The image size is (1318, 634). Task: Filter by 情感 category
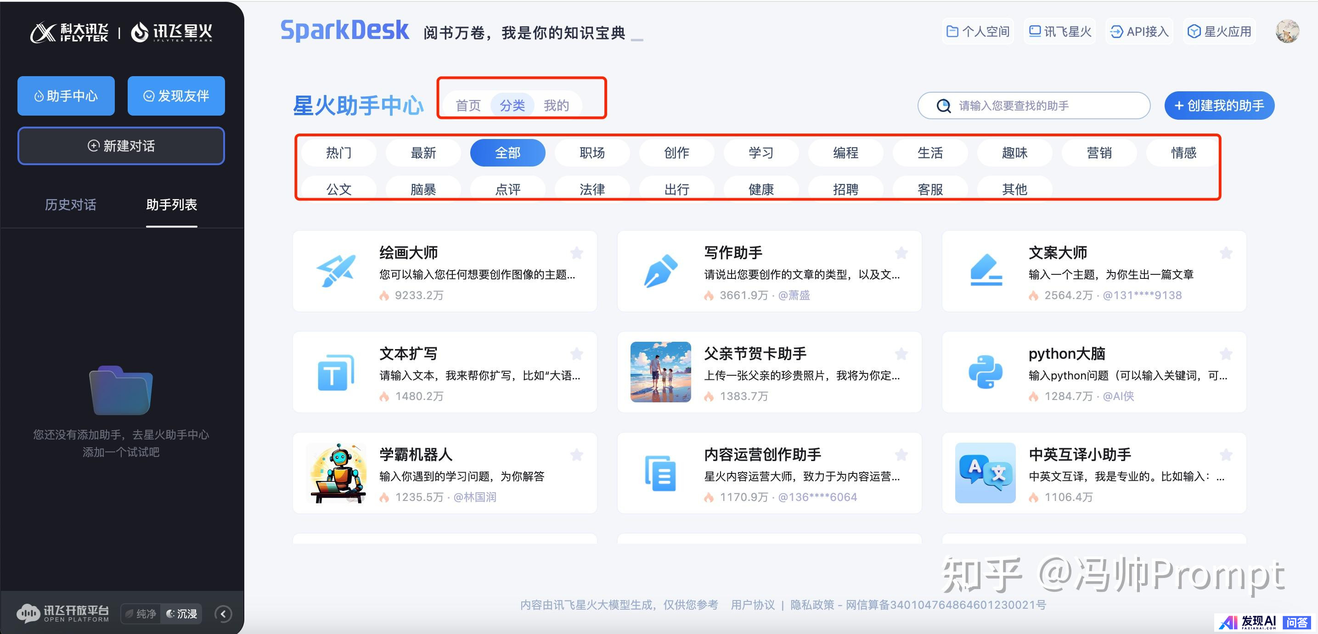[x=1183, y=152]
